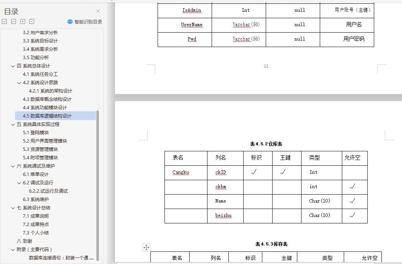Image resolution: width=402 pixels, height=264 pixels.
Task: Go to 数据库连接语句 outline entry
Action: (x=61, y=258)
